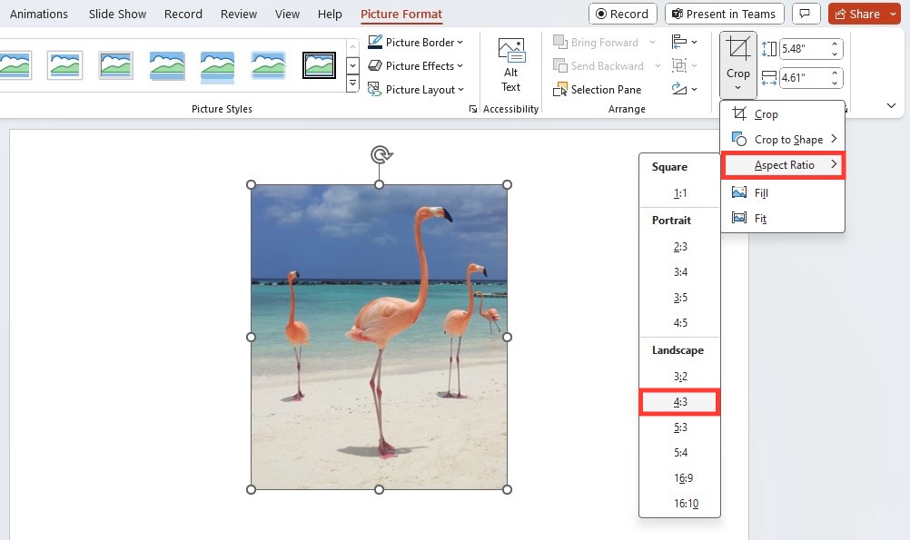Select the 4:3 landscape aspect ratio

(x=679, y=402)
